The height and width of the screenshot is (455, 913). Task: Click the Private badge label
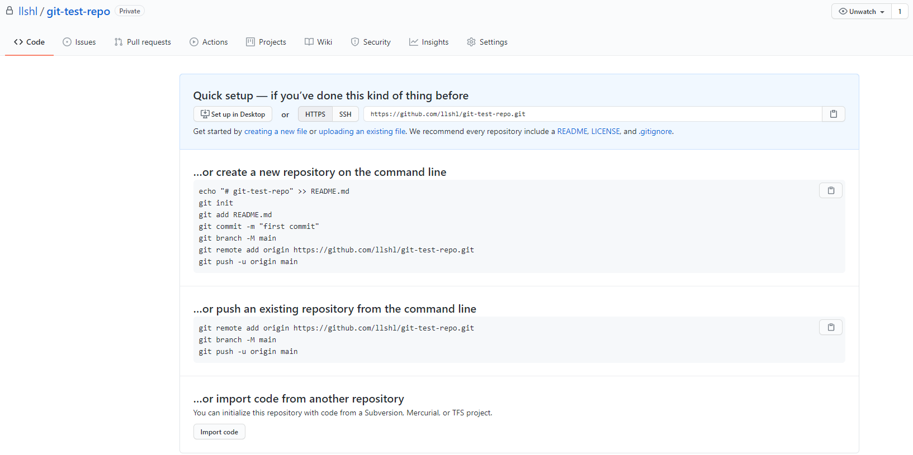130,11
